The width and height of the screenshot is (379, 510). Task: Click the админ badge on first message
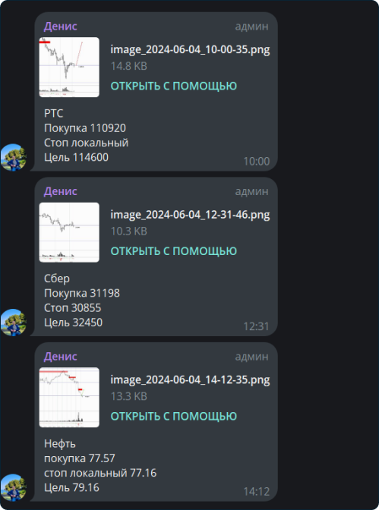pos(251,27)
